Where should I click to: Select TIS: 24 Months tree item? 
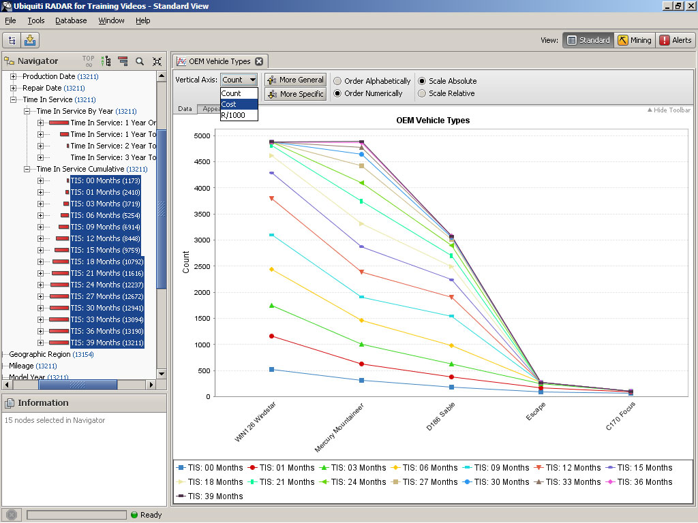click(x=107, y=285)
